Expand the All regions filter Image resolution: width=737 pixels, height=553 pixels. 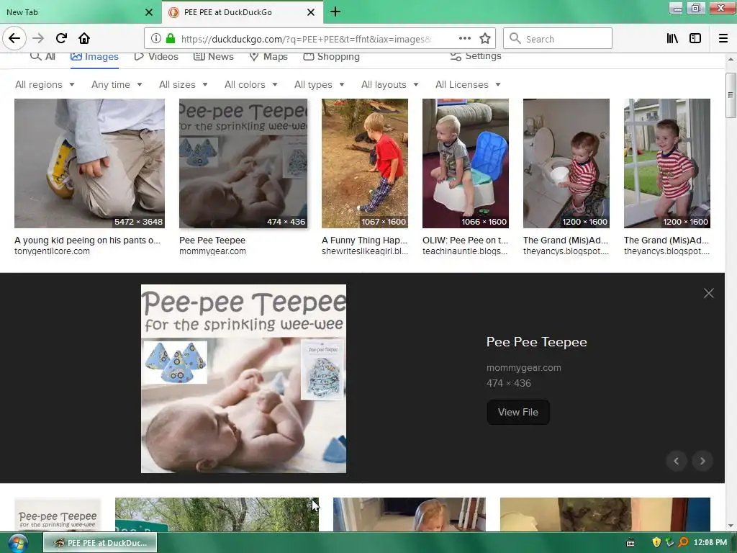[x=45, y=85]
